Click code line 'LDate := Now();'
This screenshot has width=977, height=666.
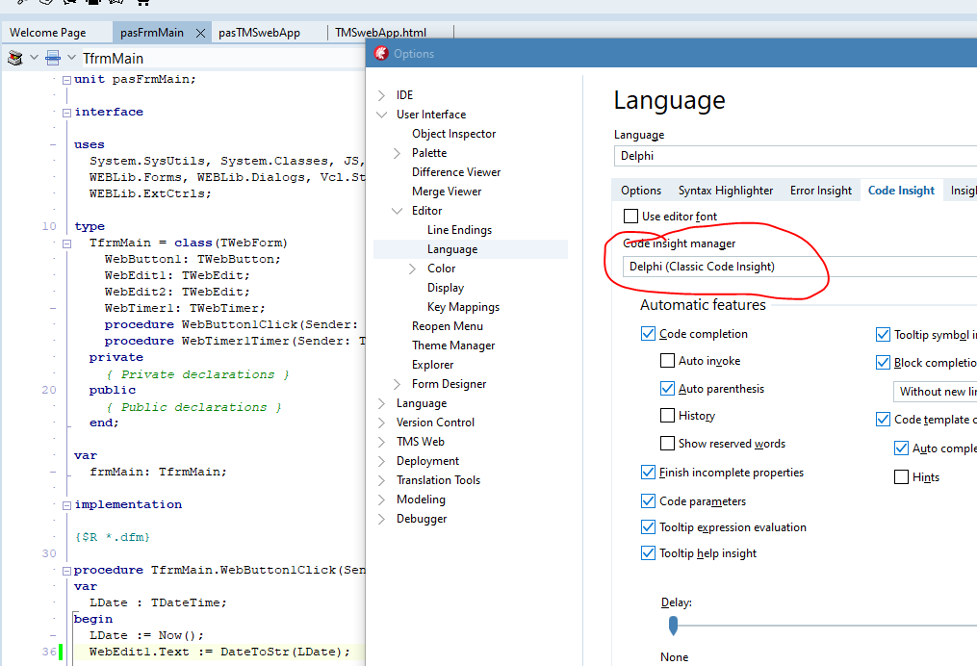point(146,635)
